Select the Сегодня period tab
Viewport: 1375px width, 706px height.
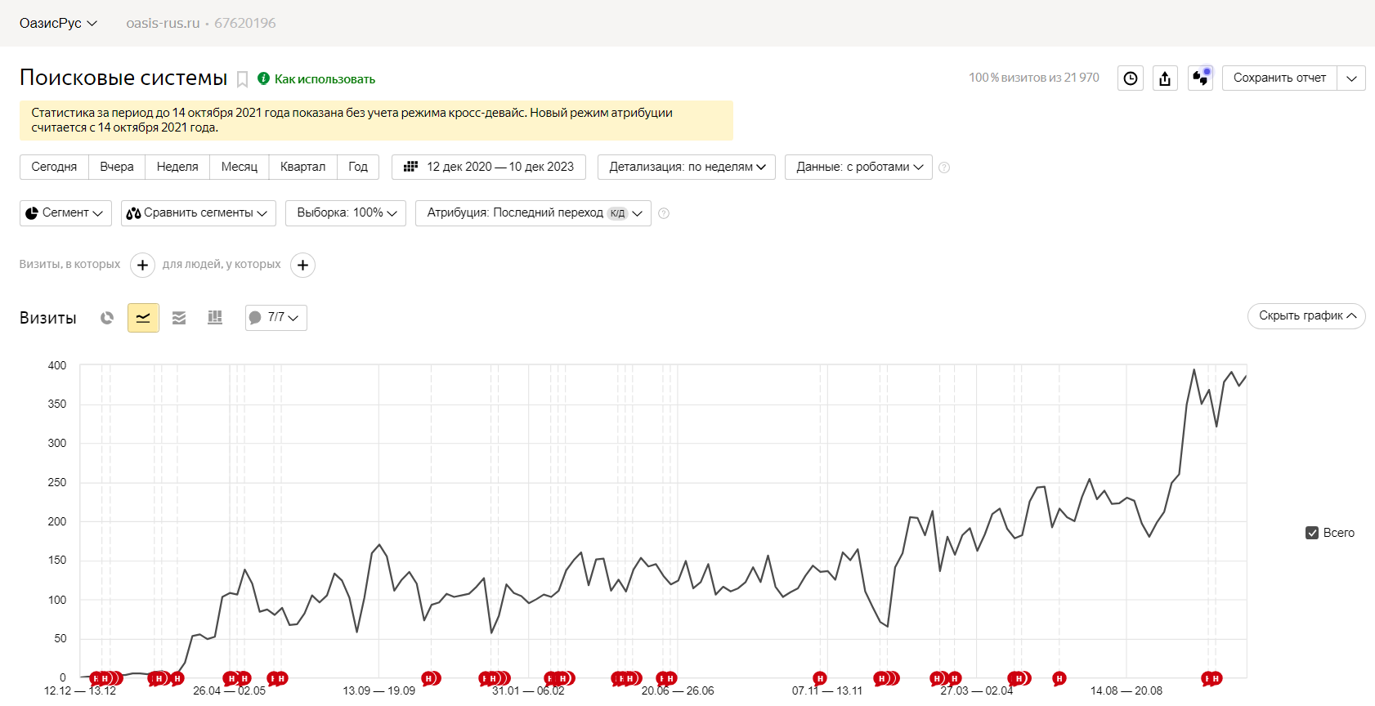(x=54, y=167)
